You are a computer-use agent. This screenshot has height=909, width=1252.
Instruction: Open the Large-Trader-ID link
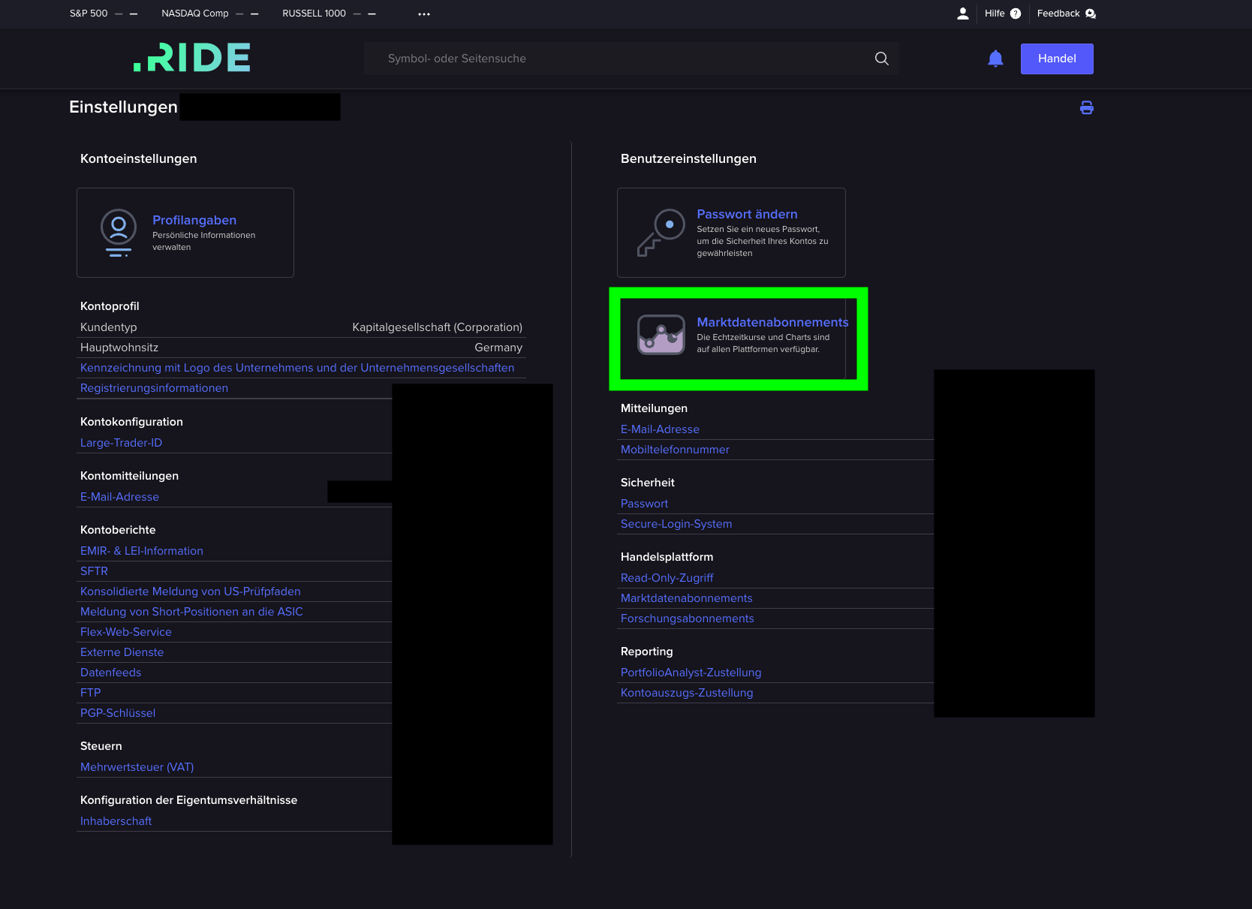121,442
